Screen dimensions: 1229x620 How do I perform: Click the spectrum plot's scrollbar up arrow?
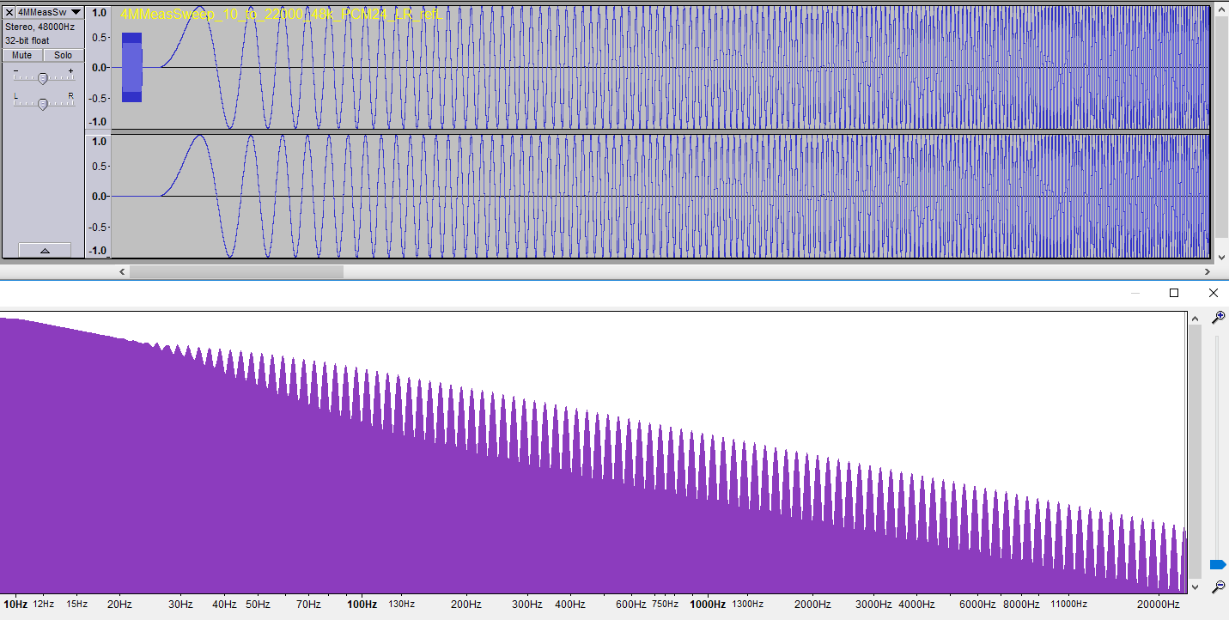tap(1194, 319)
